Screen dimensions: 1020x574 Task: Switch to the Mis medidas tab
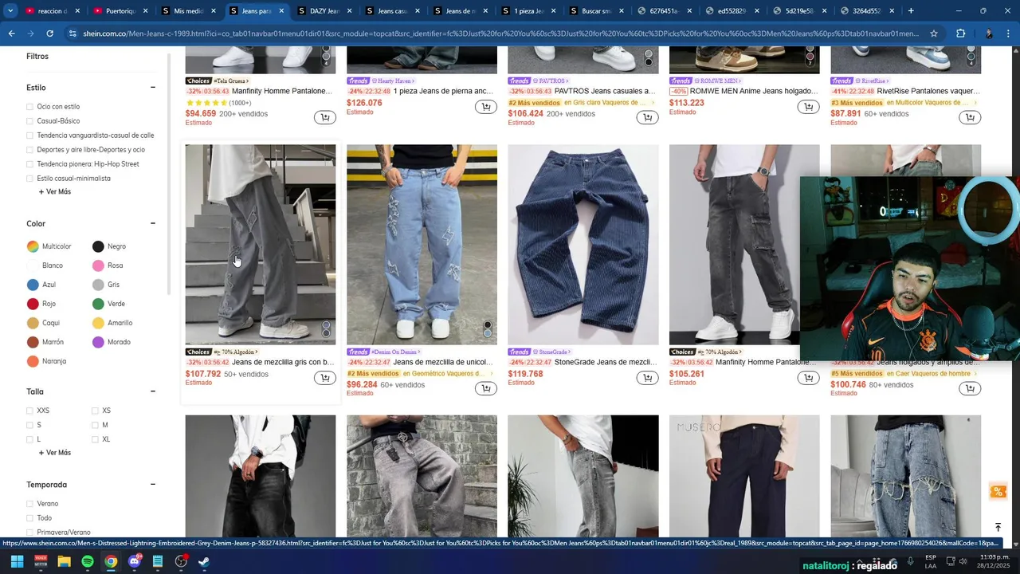[188, 11]
